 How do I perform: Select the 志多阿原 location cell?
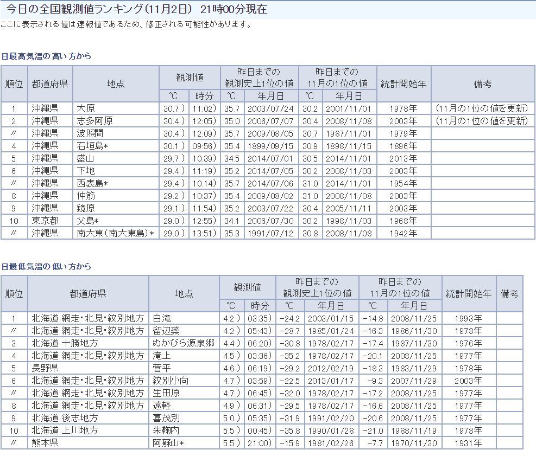pyautogui.click(x=116, y=121)
